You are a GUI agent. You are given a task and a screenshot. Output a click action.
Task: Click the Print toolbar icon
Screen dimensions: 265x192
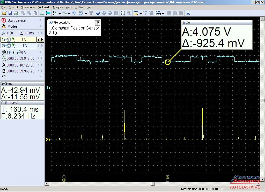(16, 13)
